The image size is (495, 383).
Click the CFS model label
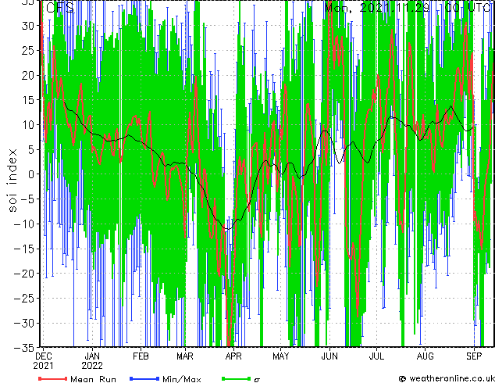[x=60, y=8]
